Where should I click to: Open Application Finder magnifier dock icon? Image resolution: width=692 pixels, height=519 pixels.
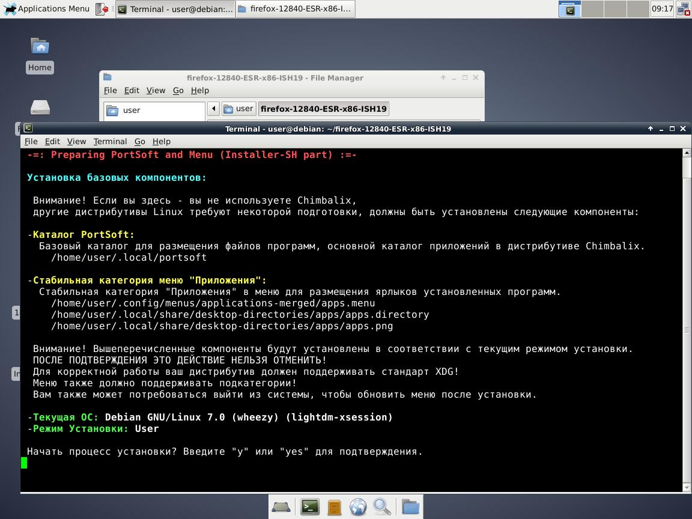[x=382, y=507]
